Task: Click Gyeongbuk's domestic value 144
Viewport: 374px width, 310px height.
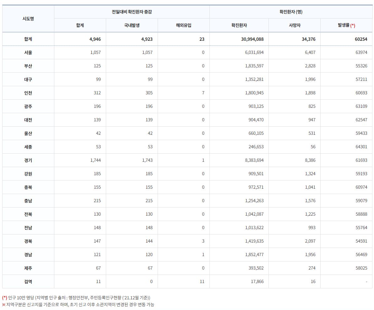Action: [x=149, y=241]
